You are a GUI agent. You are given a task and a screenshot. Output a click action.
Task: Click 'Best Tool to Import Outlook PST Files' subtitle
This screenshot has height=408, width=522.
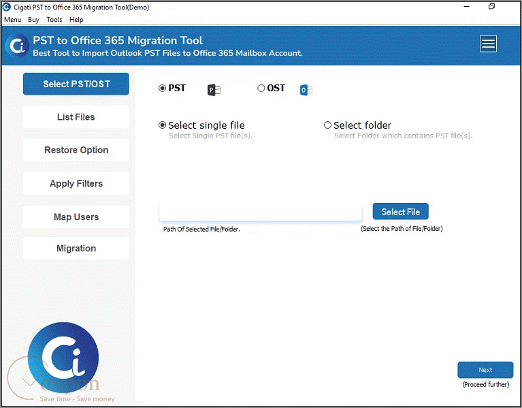168,53
